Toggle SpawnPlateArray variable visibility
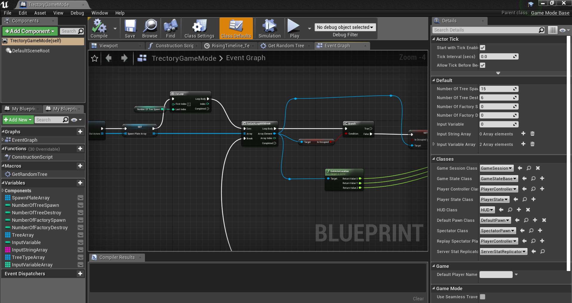The width and height of the screenshot is (572, 303). click(80, 198)
